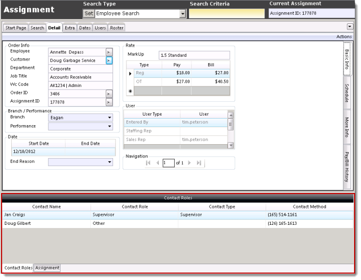Viewport: 361px width, 280px height.
Task: Click phone number (165) 514-1161
Action: [282, 215]
